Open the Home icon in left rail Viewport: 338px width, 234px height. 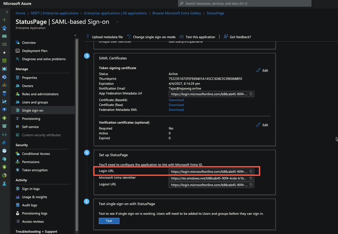[4, 28]
